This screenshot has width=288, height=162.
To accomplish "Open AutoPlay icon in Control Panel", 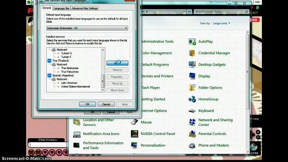I will pyautogui.click(x=192, y=41).
